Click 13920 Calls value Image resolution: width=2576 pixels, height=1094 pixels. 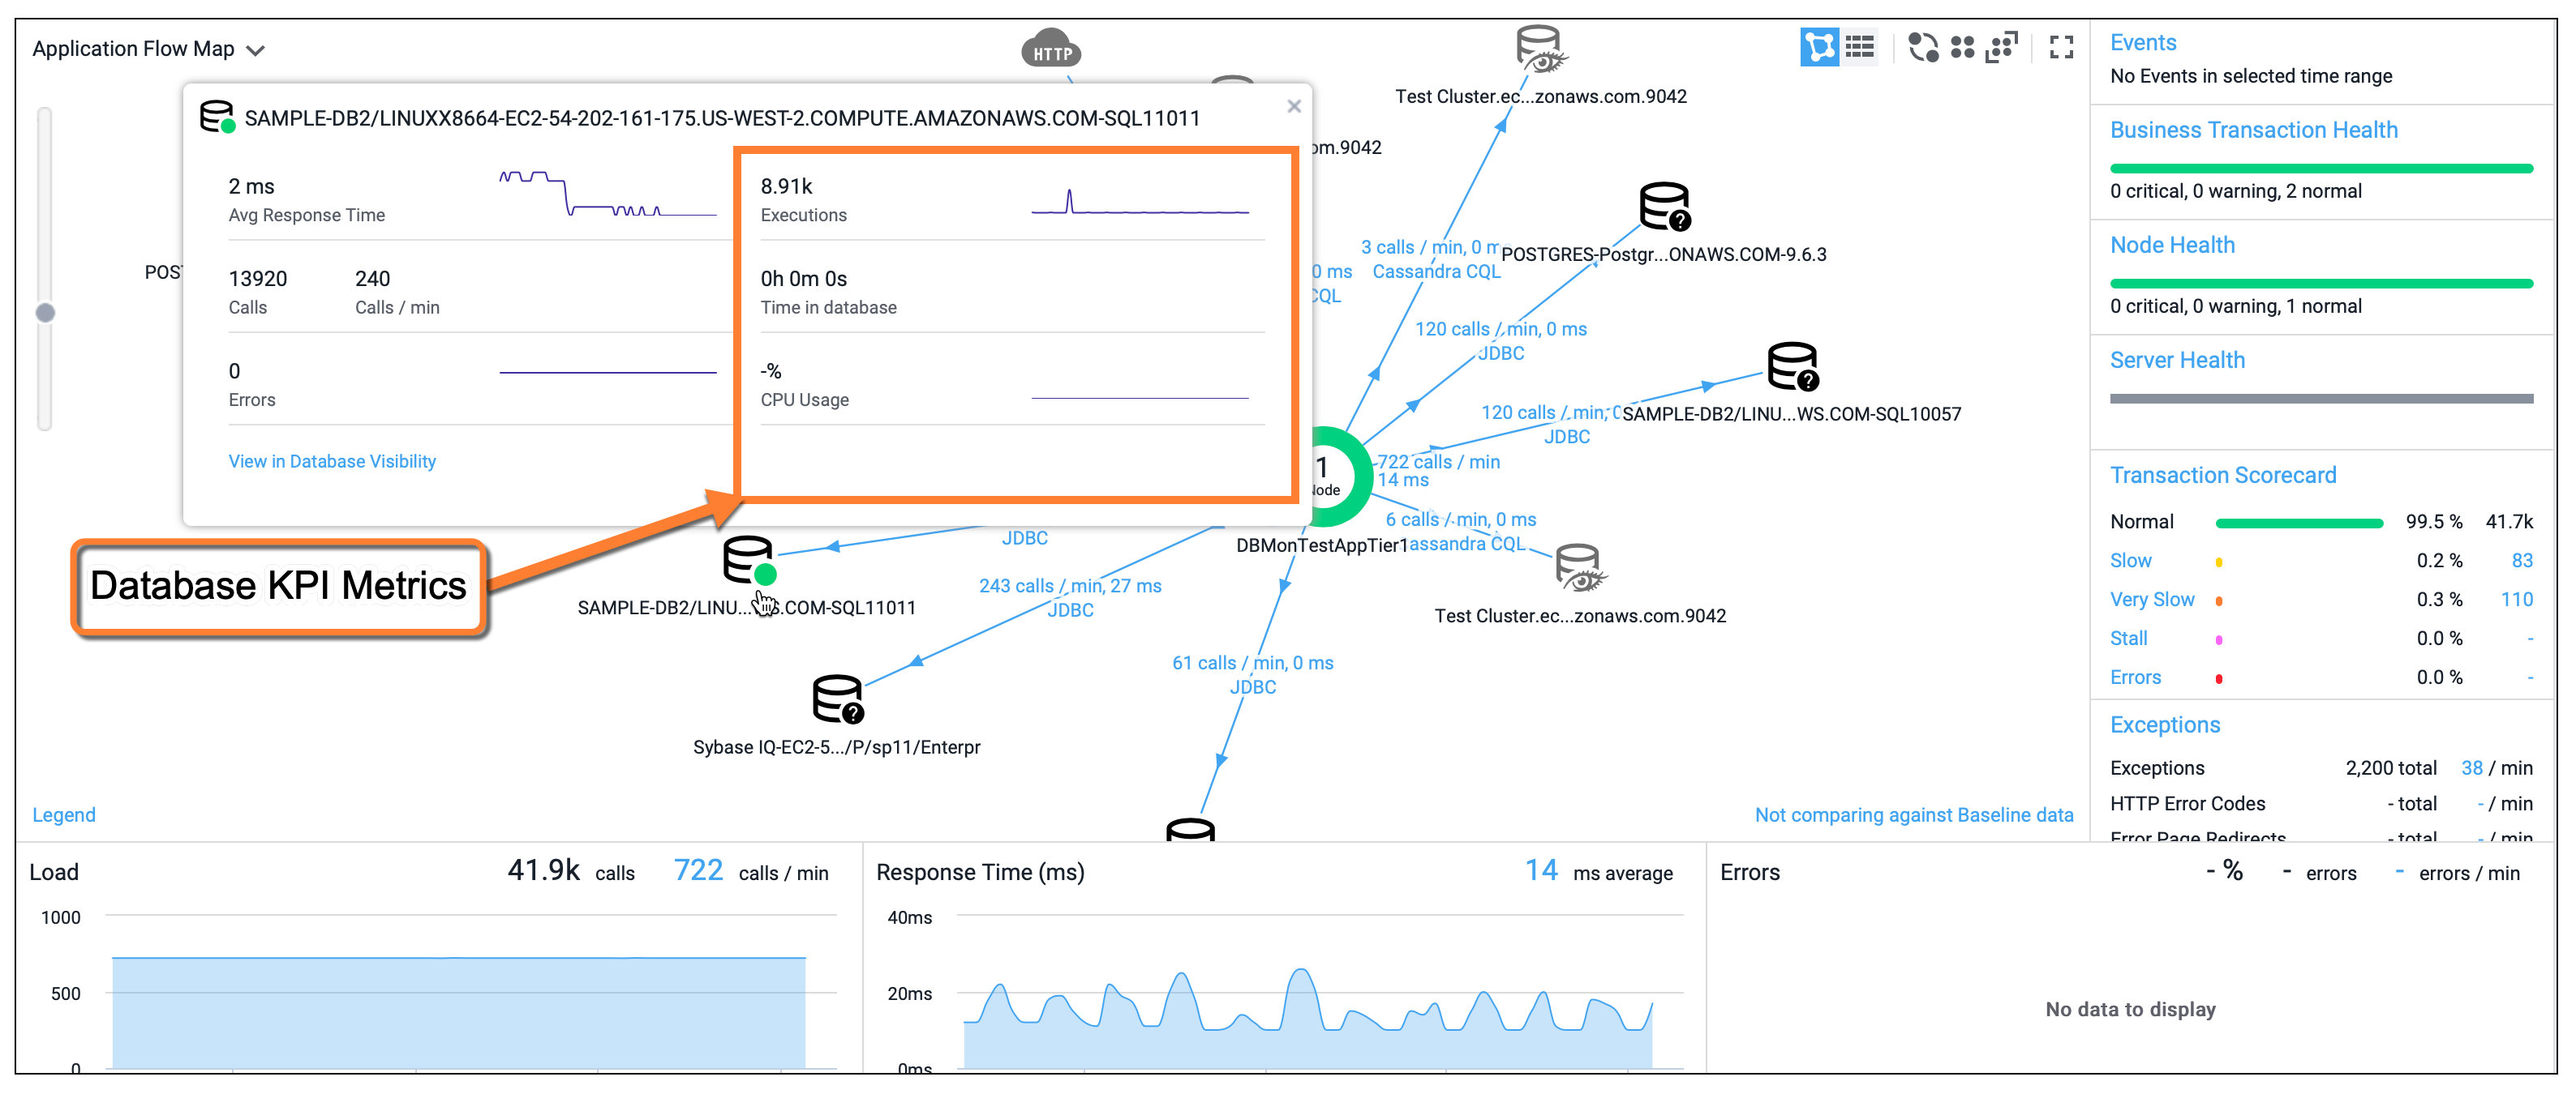tap(257, 279)
